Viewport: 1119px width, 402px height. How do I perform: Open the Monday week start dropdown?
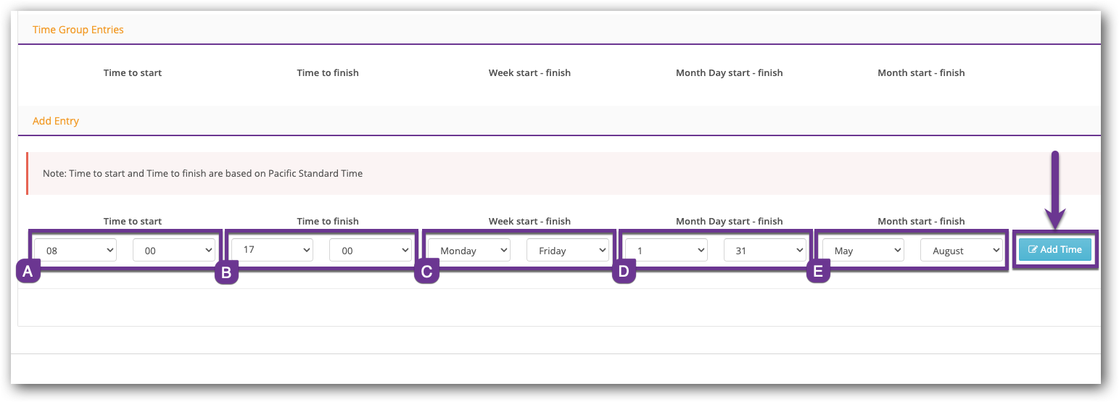click(468, 250)
